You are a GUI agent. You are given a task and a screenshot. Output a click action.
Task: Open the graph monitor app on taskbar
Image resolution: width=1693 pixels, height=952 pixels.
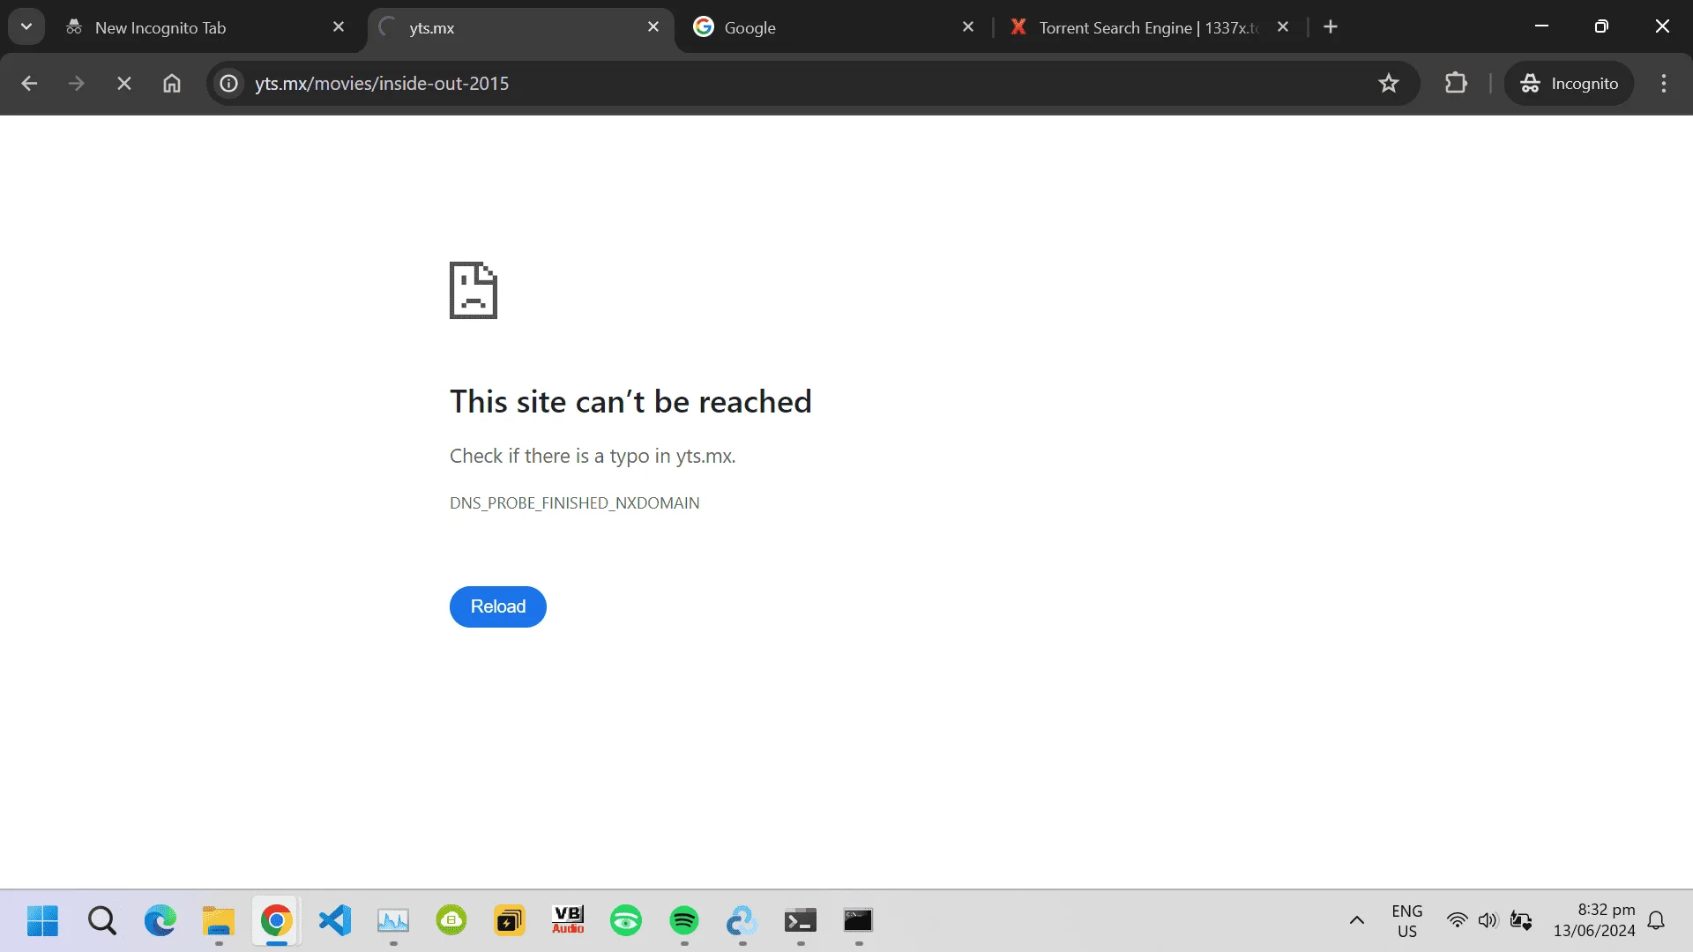coord(393,921)
